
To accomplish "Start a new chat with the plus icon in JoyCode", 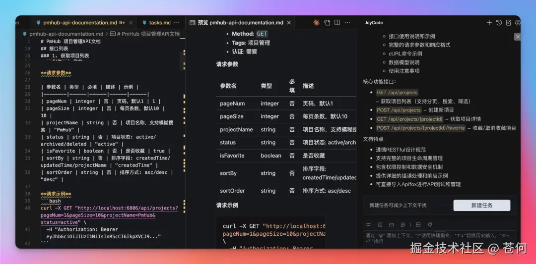I will [x=489, y=23].
